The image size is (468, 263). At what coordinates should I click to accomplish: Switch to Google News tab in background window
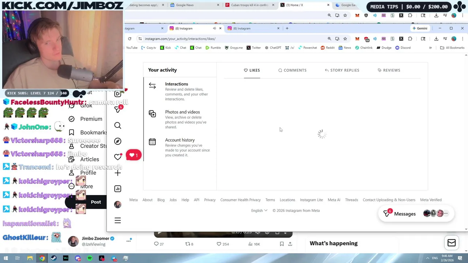coord(194,5)
